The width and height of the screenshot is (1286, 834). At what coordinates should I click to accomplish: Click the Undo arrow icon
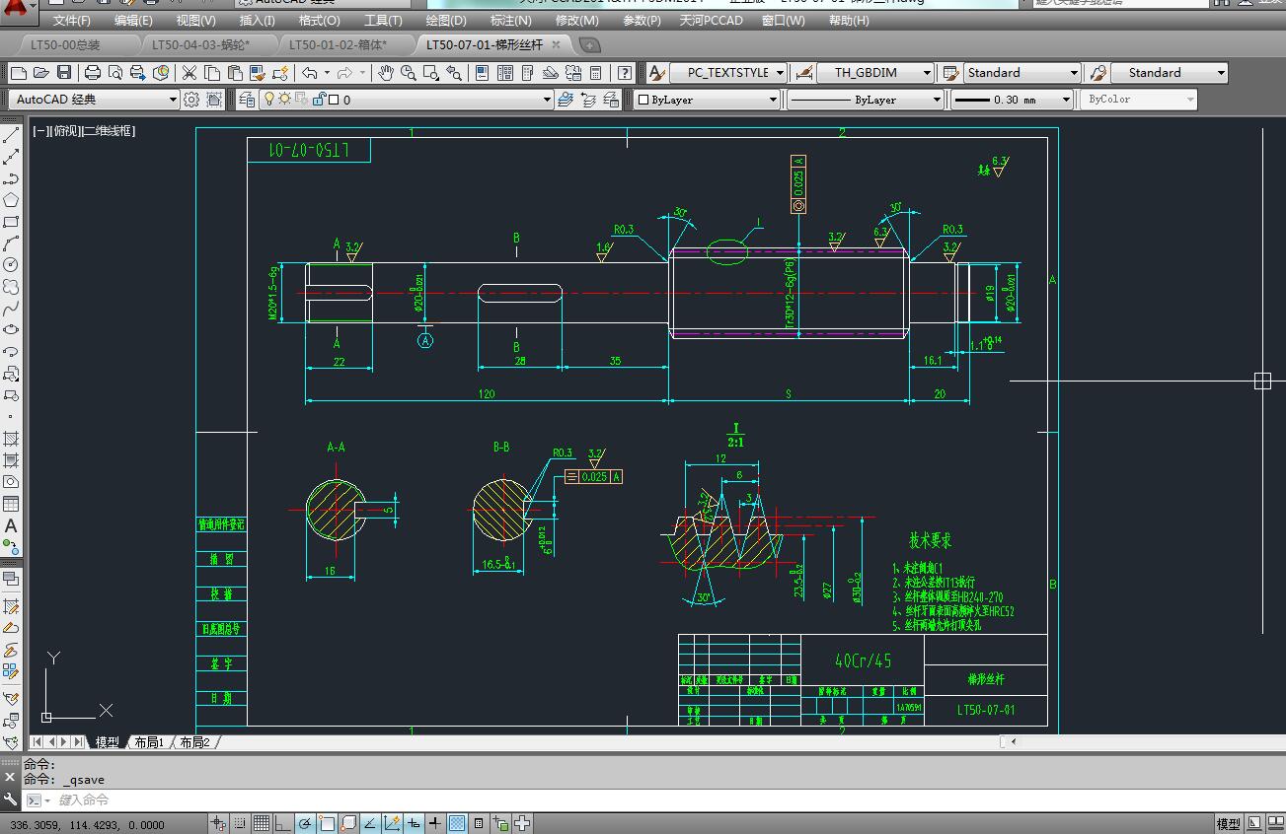[x=310, y=73]
